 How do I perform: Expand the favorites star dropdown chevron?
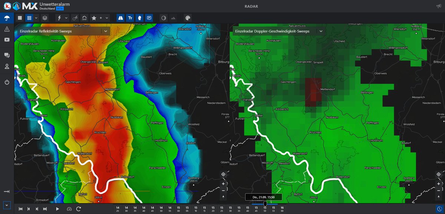pyautogui.click(x=106, y=18)
